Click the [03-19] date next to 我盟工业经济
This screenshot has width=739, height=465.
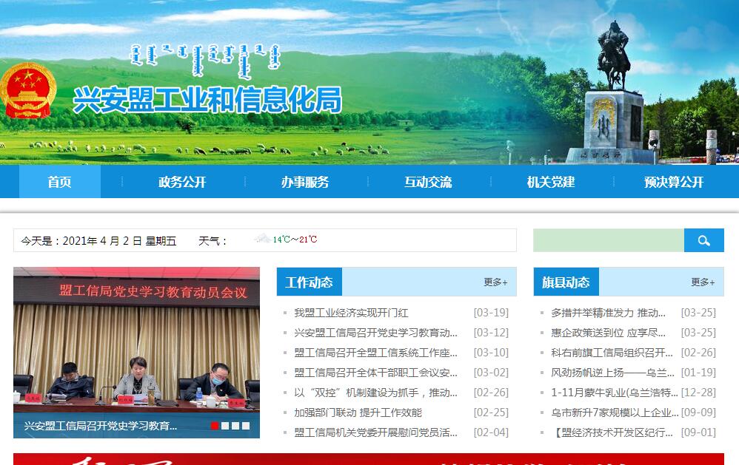click(x=491, y=313)
